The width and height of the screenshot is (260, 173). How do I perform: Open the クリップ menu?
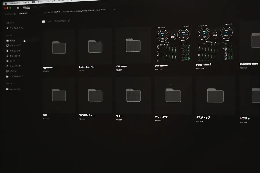point(41,2)
